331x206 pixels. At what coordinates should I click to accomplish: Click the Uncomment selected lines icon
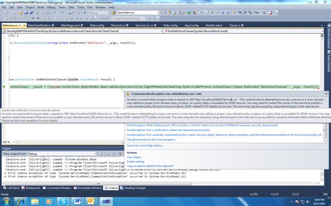49,18
